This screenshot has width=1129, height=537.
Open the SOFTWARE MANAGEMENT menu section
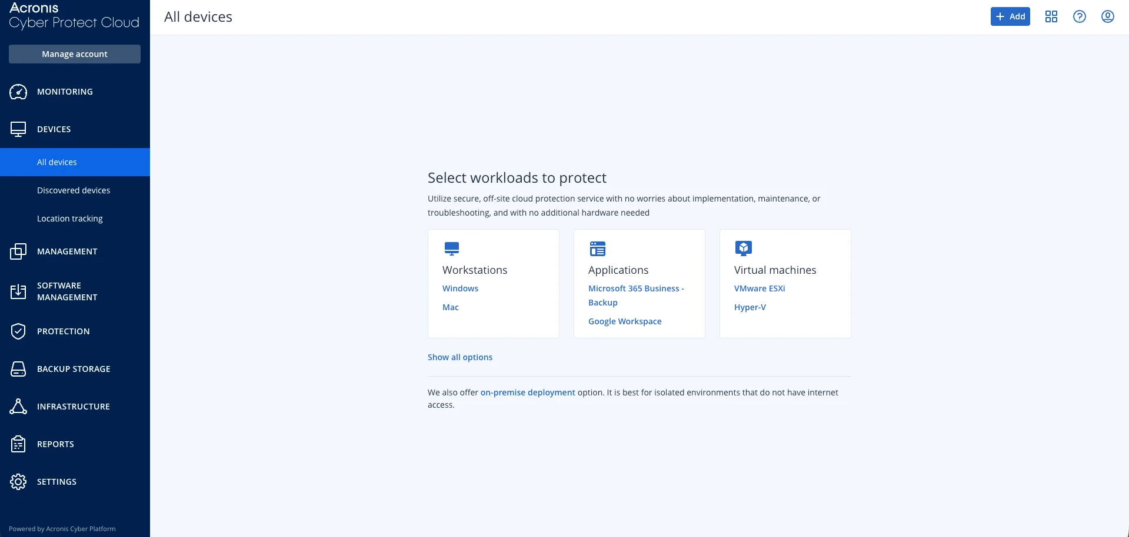pos(75,291)
